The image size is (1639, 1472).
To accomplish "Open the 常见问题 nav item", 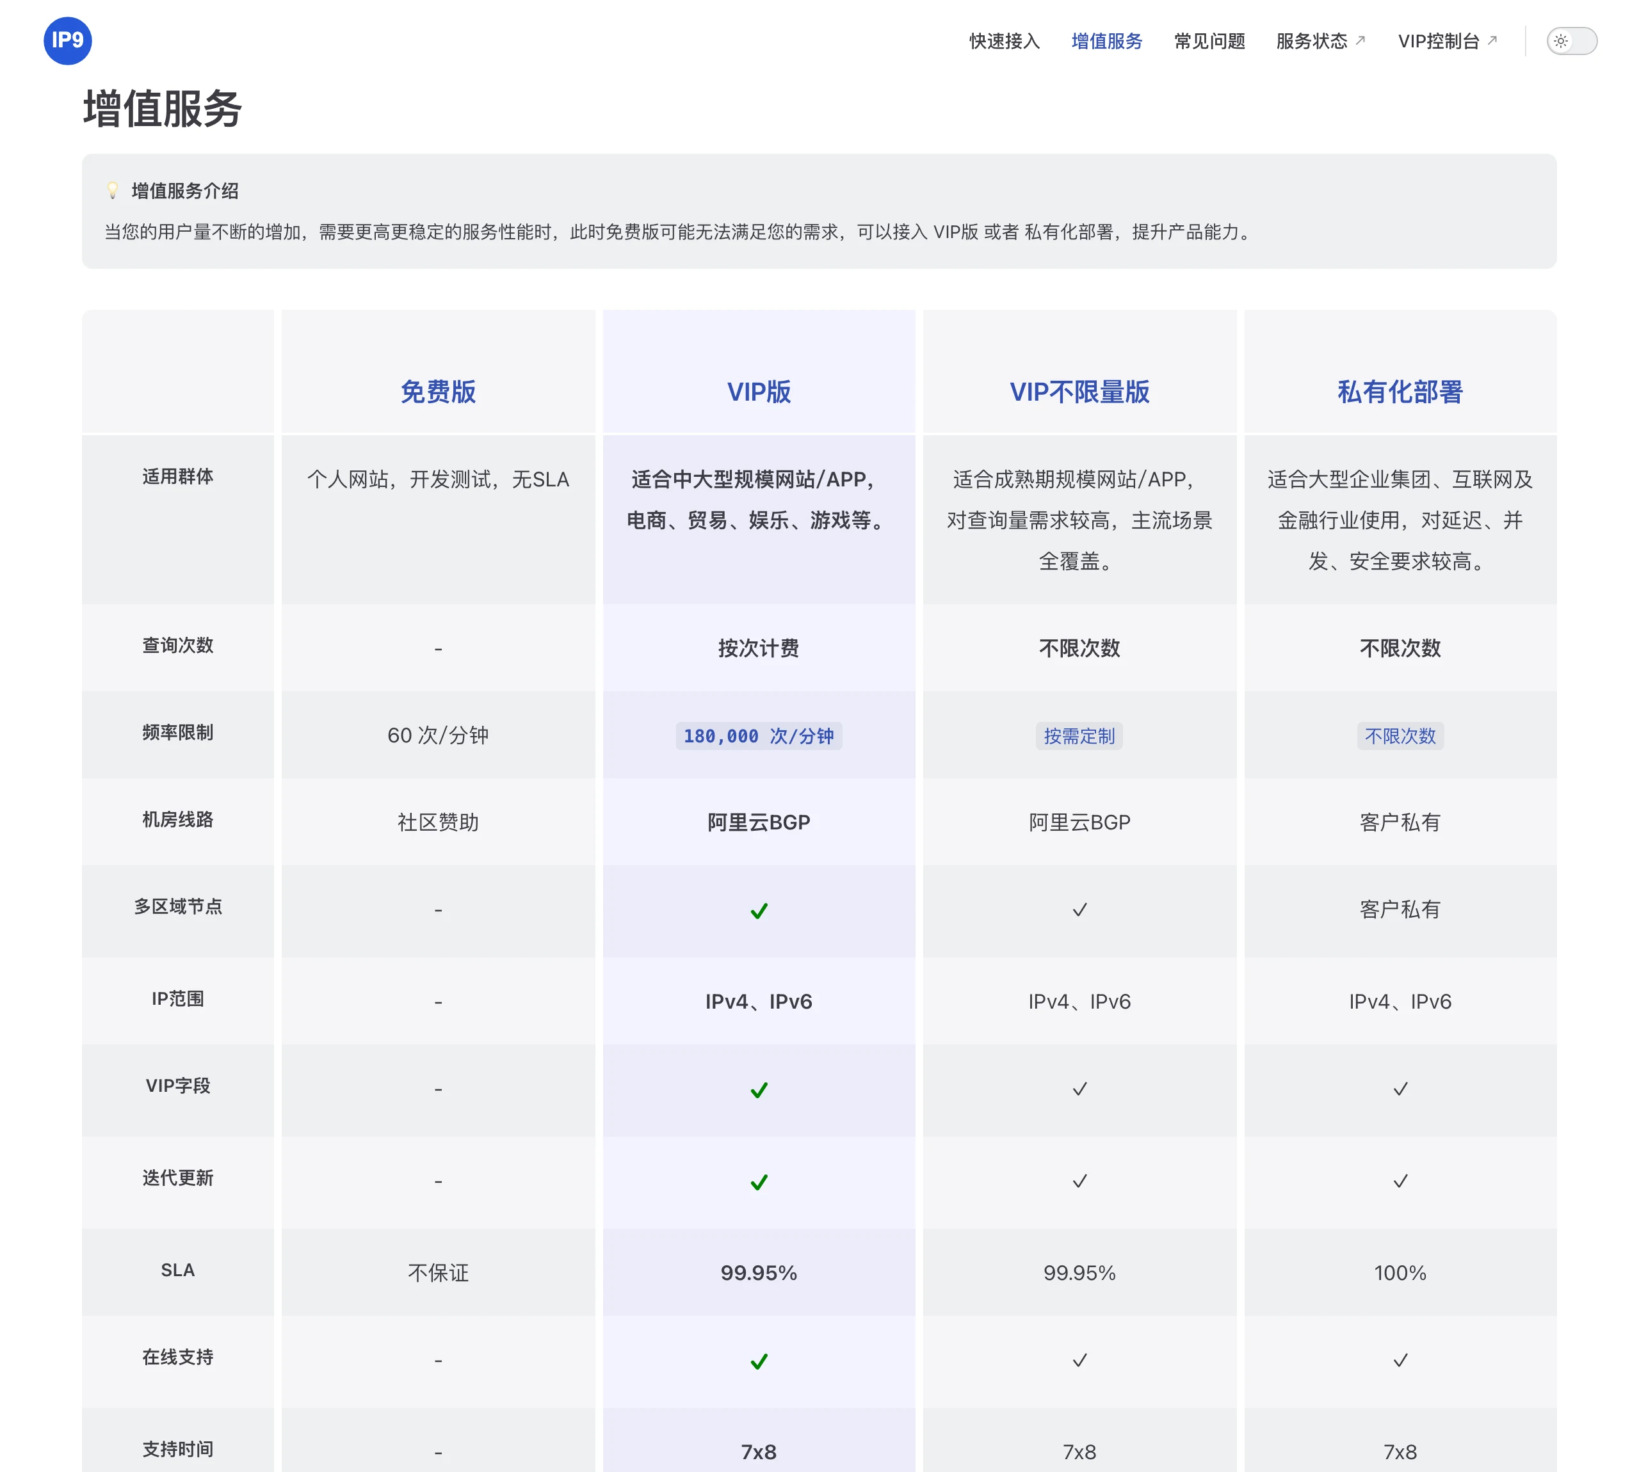I will (x=1209, y=40).
